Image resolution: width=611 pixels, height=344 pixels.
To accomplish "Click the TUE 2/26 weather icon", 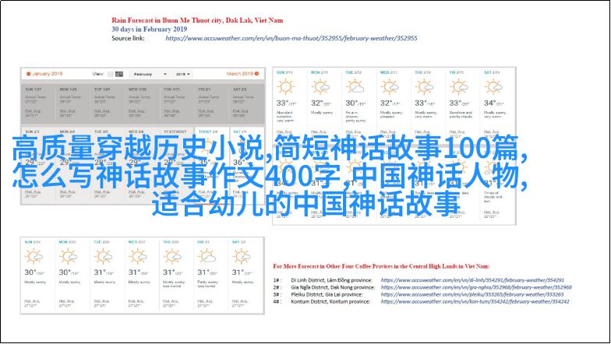I will coord(103,257).
